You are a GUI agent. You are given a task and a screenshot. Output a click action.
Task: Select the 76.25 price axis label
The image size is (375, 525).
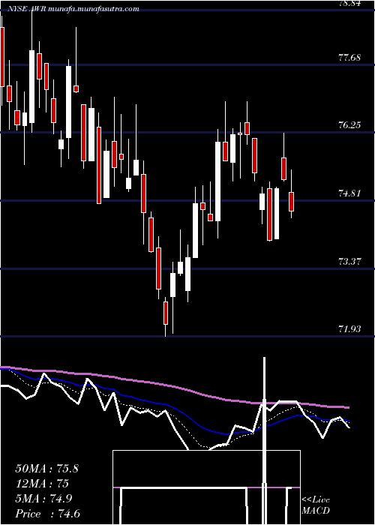pos(350,125)
